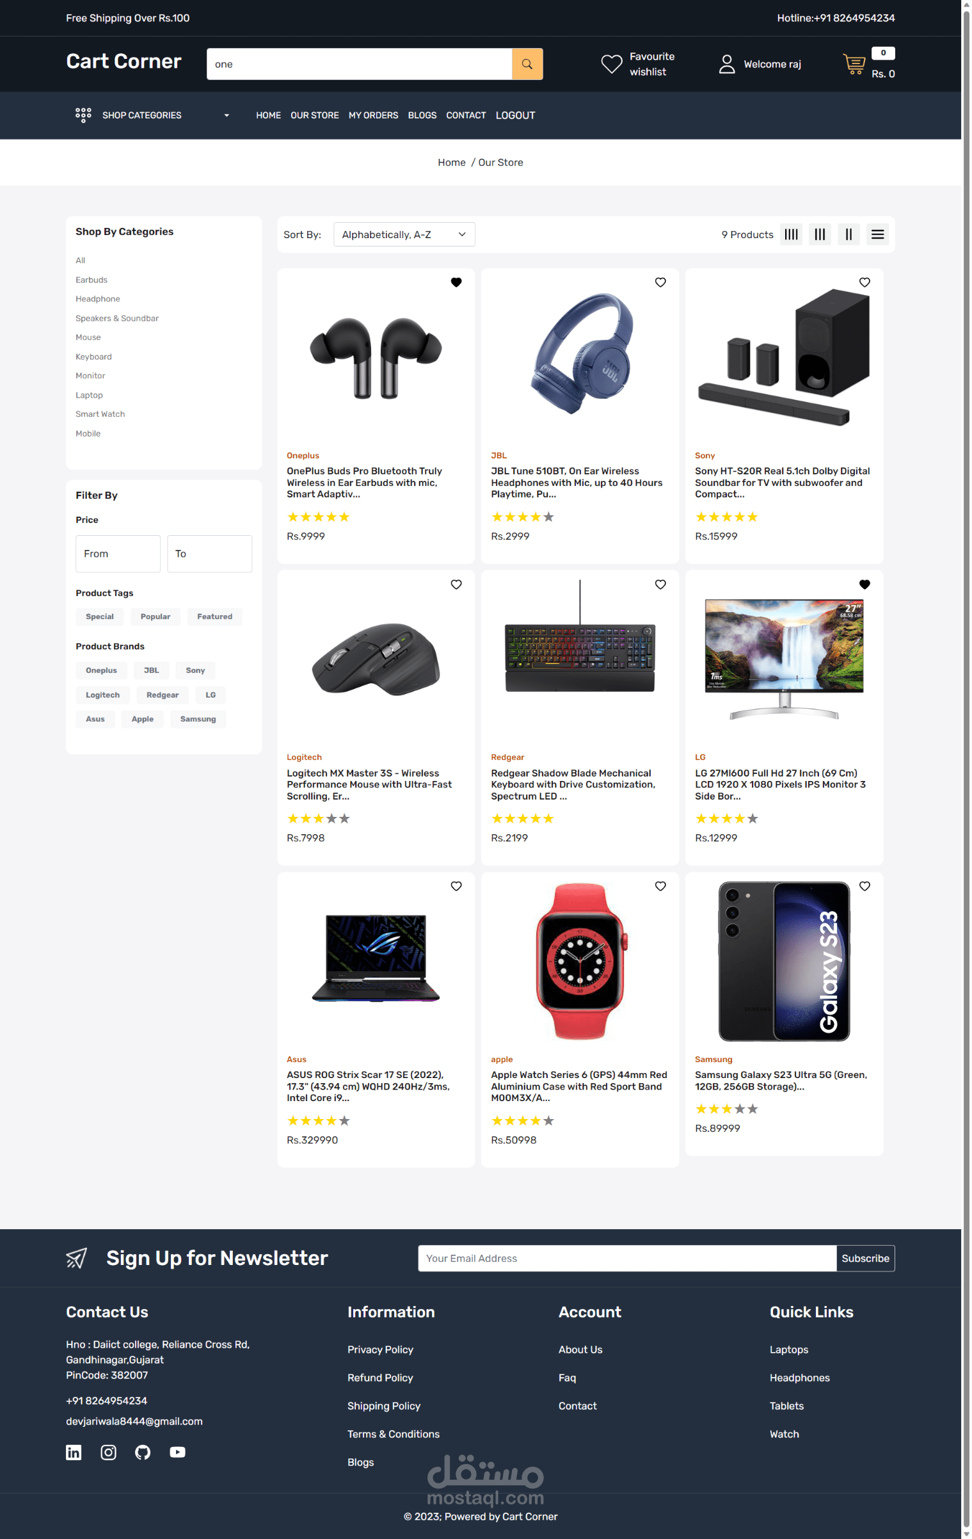Open the shopping cart icon
The width and height of the screenshot is (972, 1539).
coord(854,64)
